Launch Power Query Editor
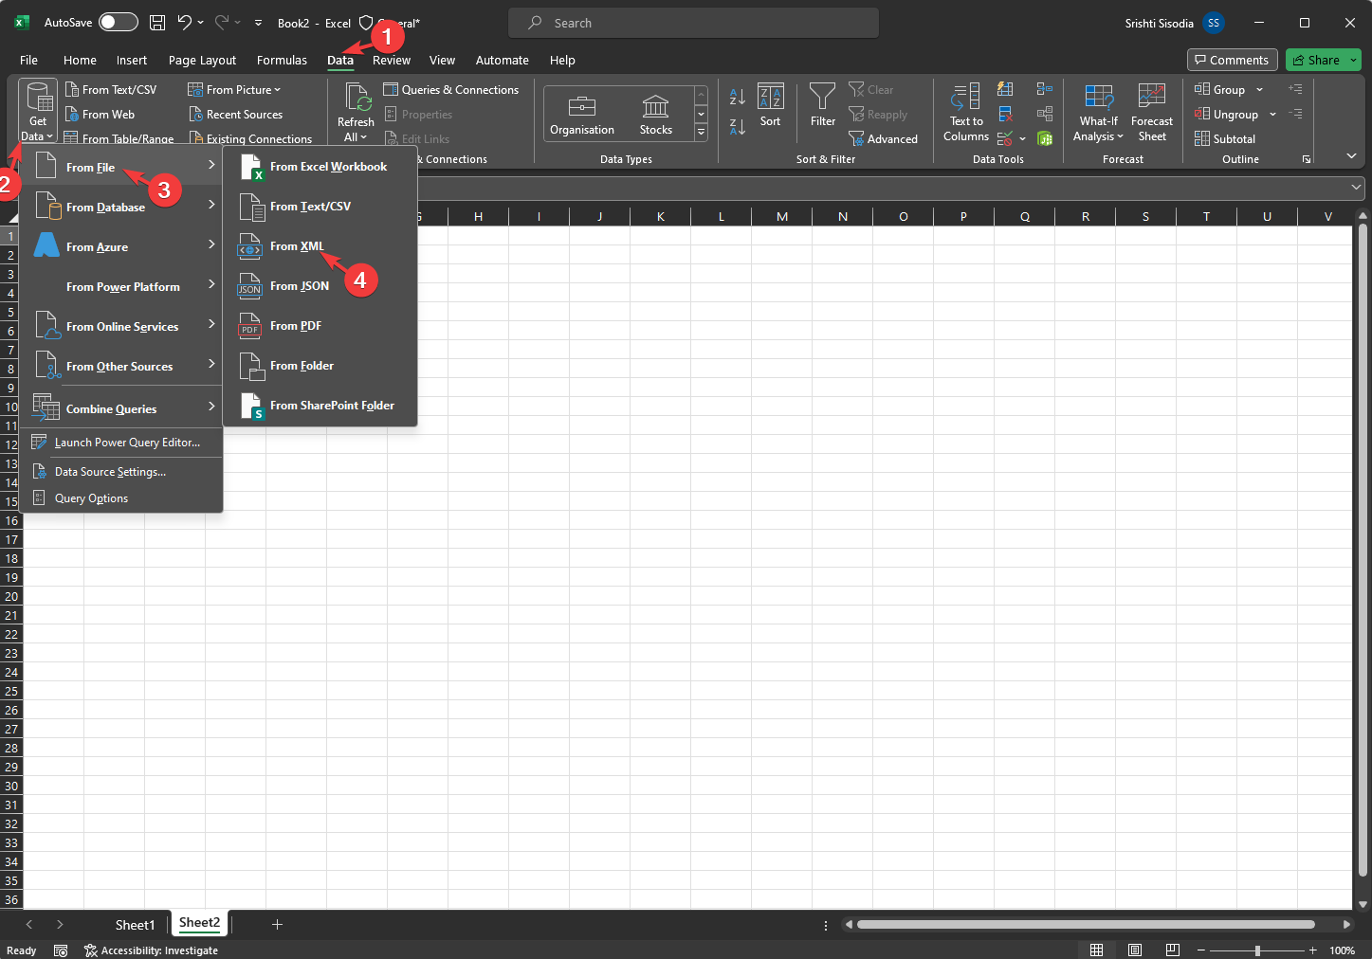 pyautogui.click(x=121, y=443)
